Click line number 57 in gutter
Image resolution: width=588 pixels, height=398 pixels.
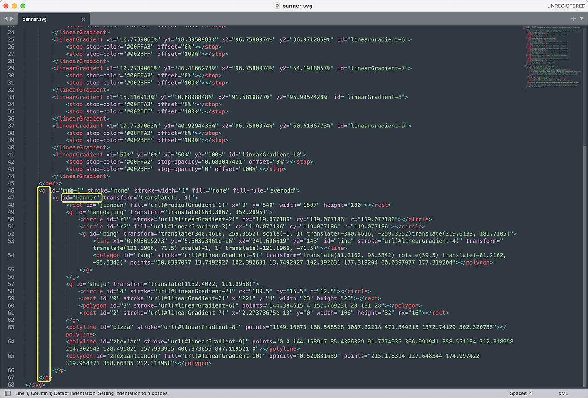11,284
